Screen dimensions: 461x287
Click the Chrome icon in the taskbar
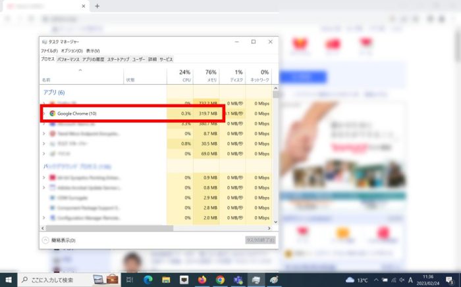click(x=220, y=280)
